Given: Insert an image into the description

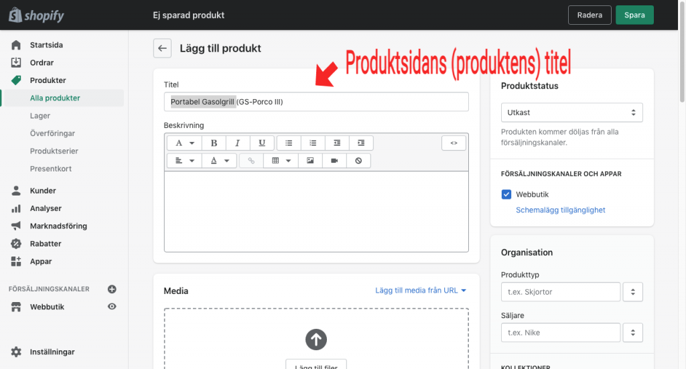Looking at the screenshot, I should tap(310, 161).
